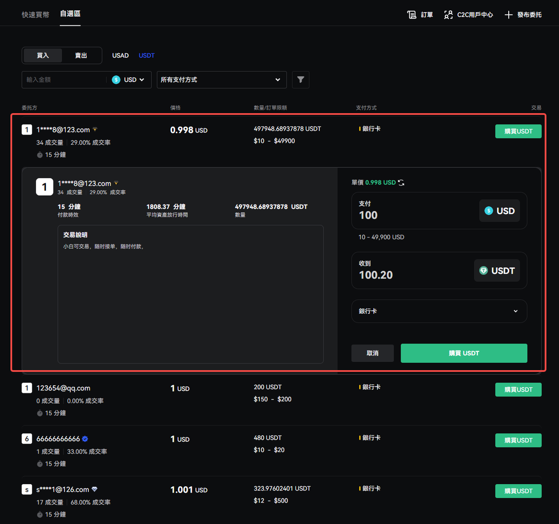Image resolution: width=559 pixels, height=524 pixels.
Task: Click 發布委托 text link
Action: [529, 15]
